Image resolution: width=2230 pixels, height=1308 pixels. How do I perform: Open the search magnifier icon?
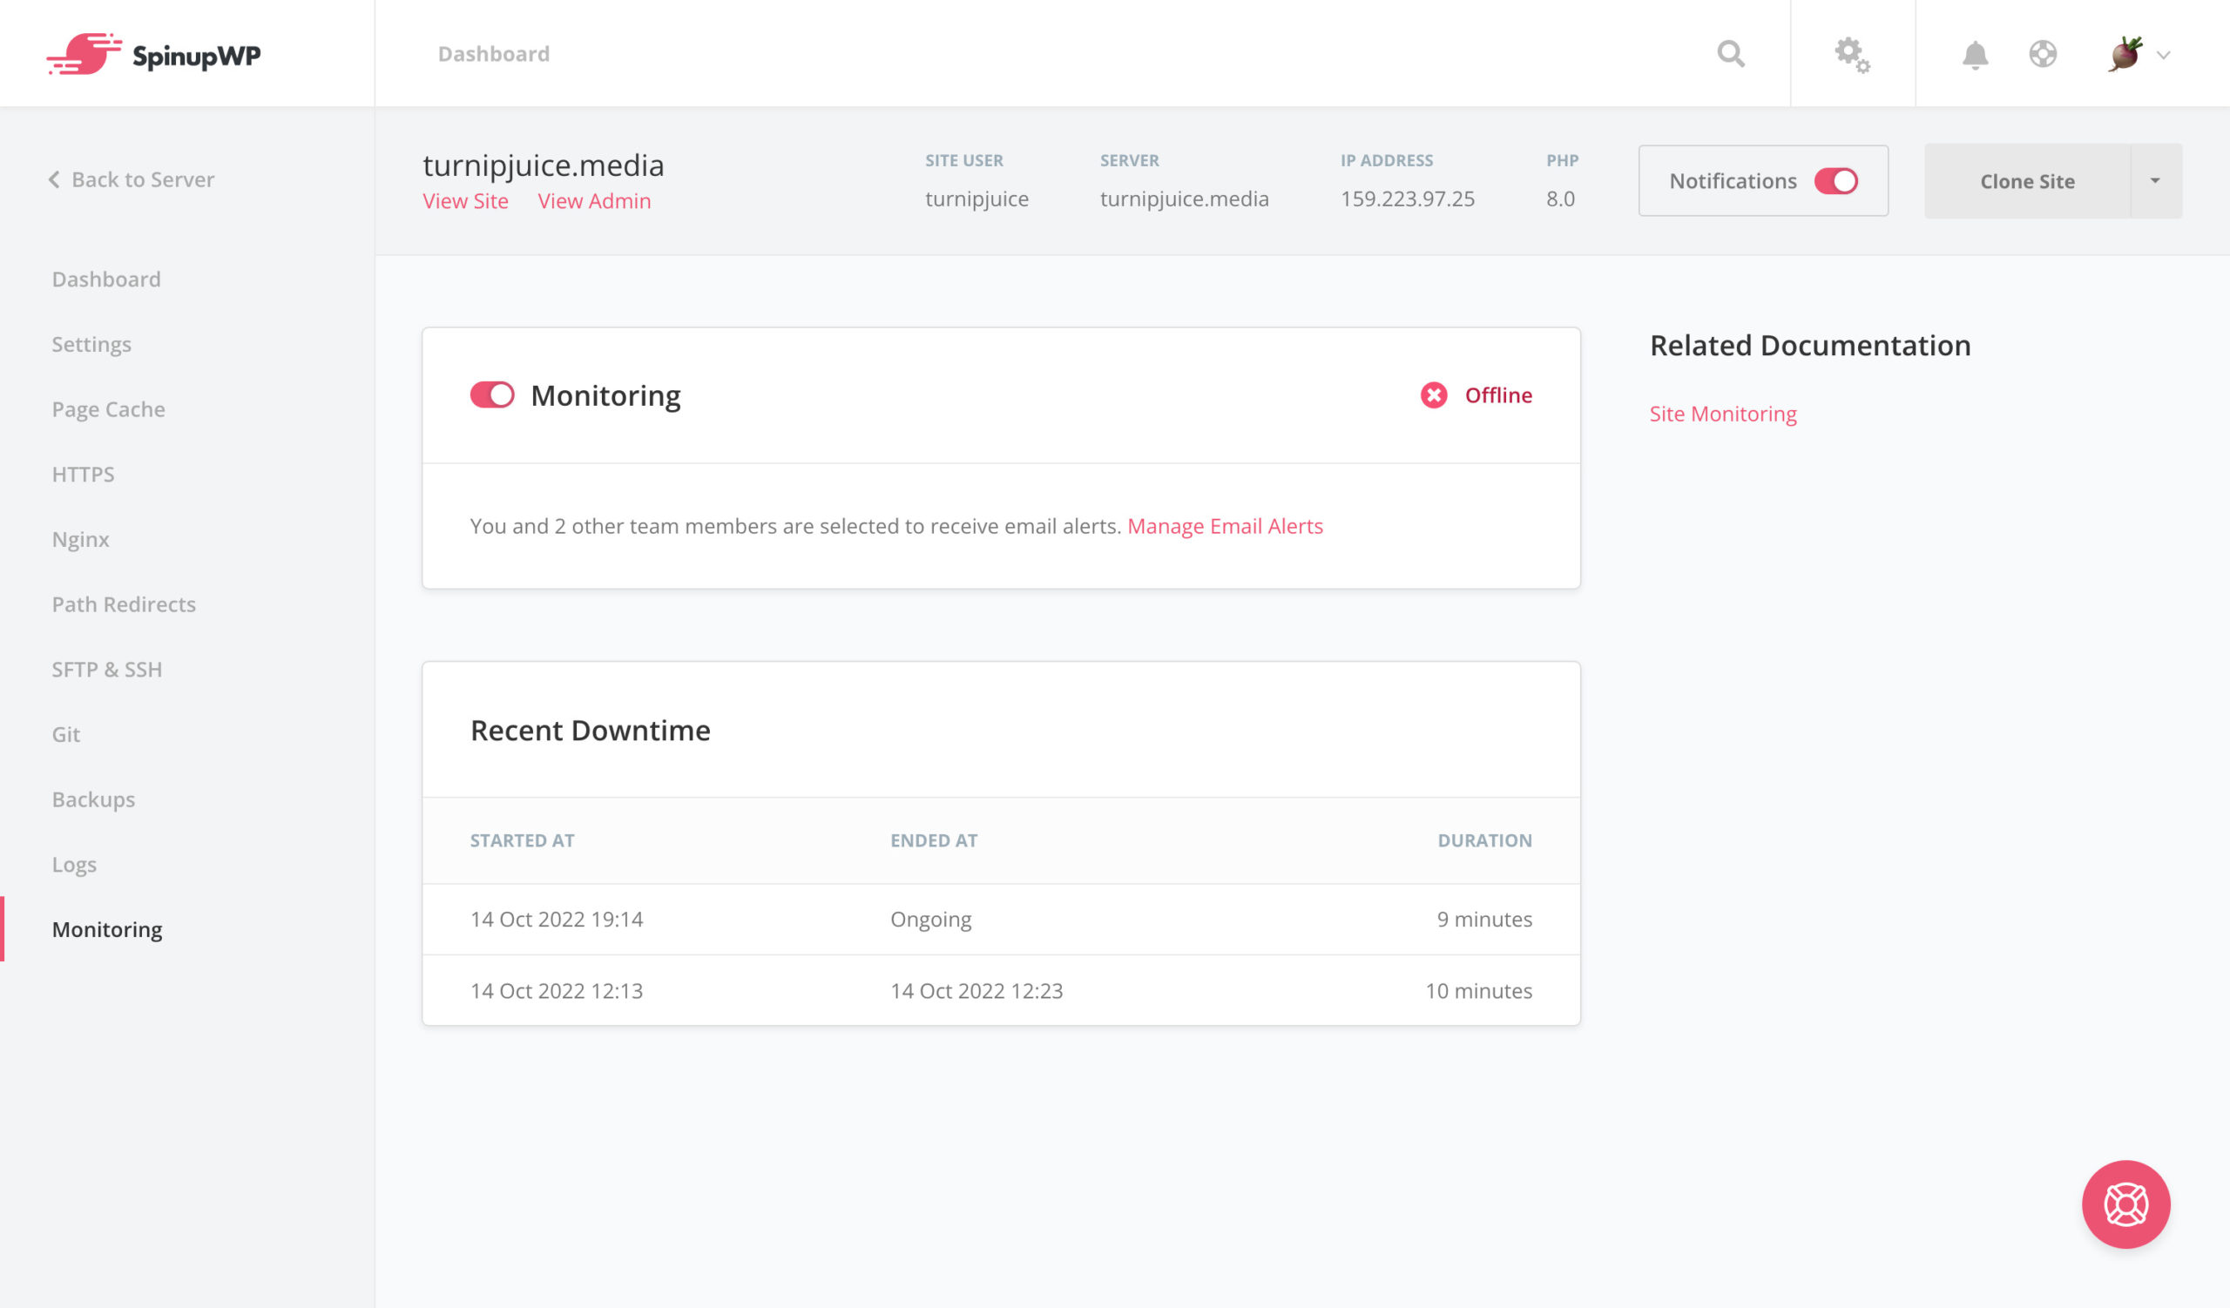coord(1731,54)
